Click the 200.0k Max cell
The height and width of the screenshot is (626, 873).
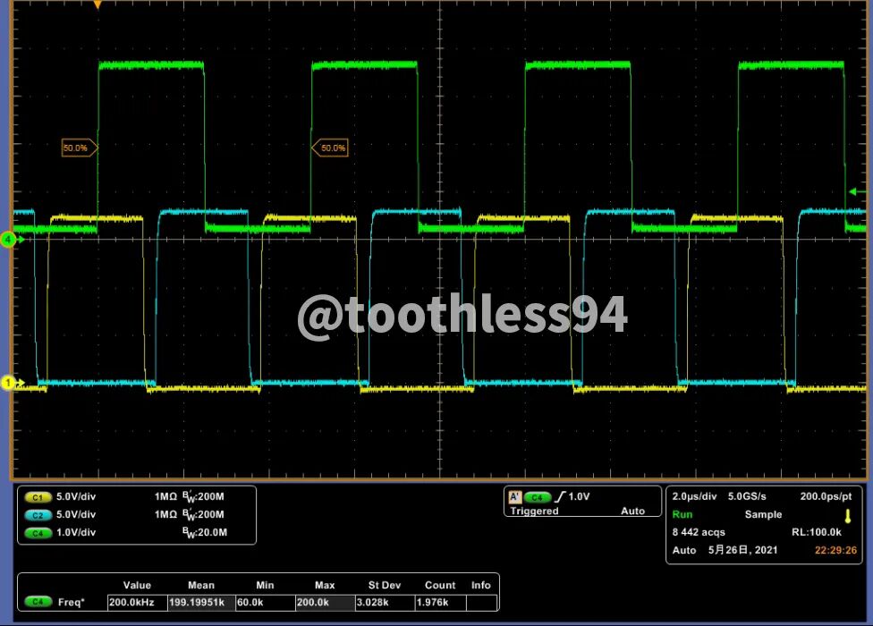tap(326, 603)
